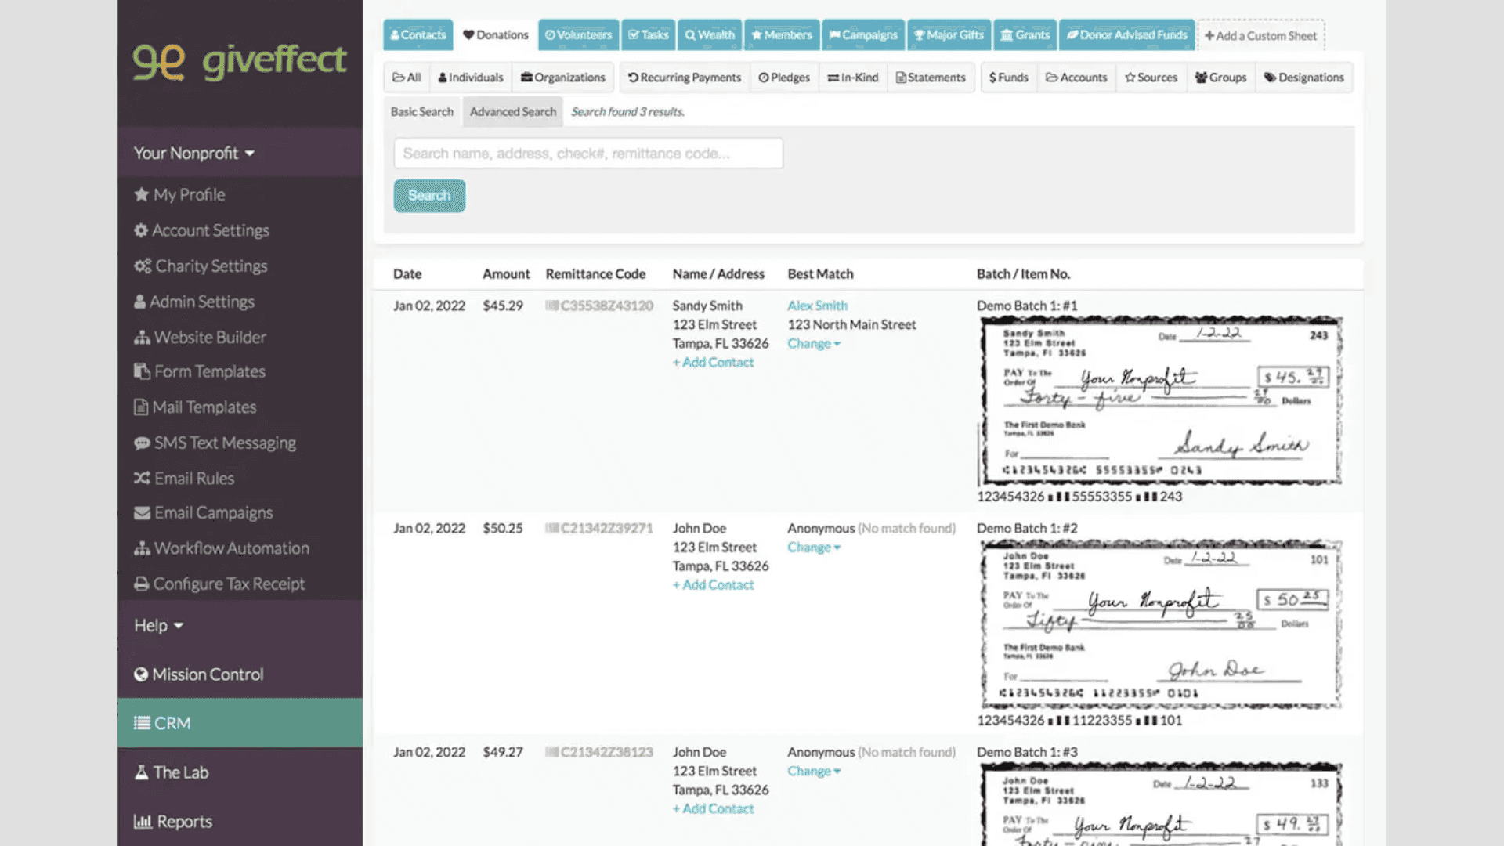Viewport: 1504px width, 846px height.
Task: Open Workflow Automation
Action: [222, 548]
